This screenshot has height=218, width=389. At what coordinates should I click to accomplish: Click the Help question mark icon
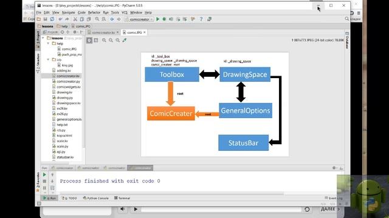pyautogui.click(x=201, y=19)
